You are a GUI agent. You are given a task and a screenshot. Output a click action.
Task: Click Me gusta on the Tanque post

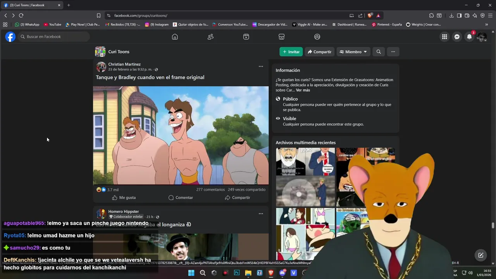124,198
